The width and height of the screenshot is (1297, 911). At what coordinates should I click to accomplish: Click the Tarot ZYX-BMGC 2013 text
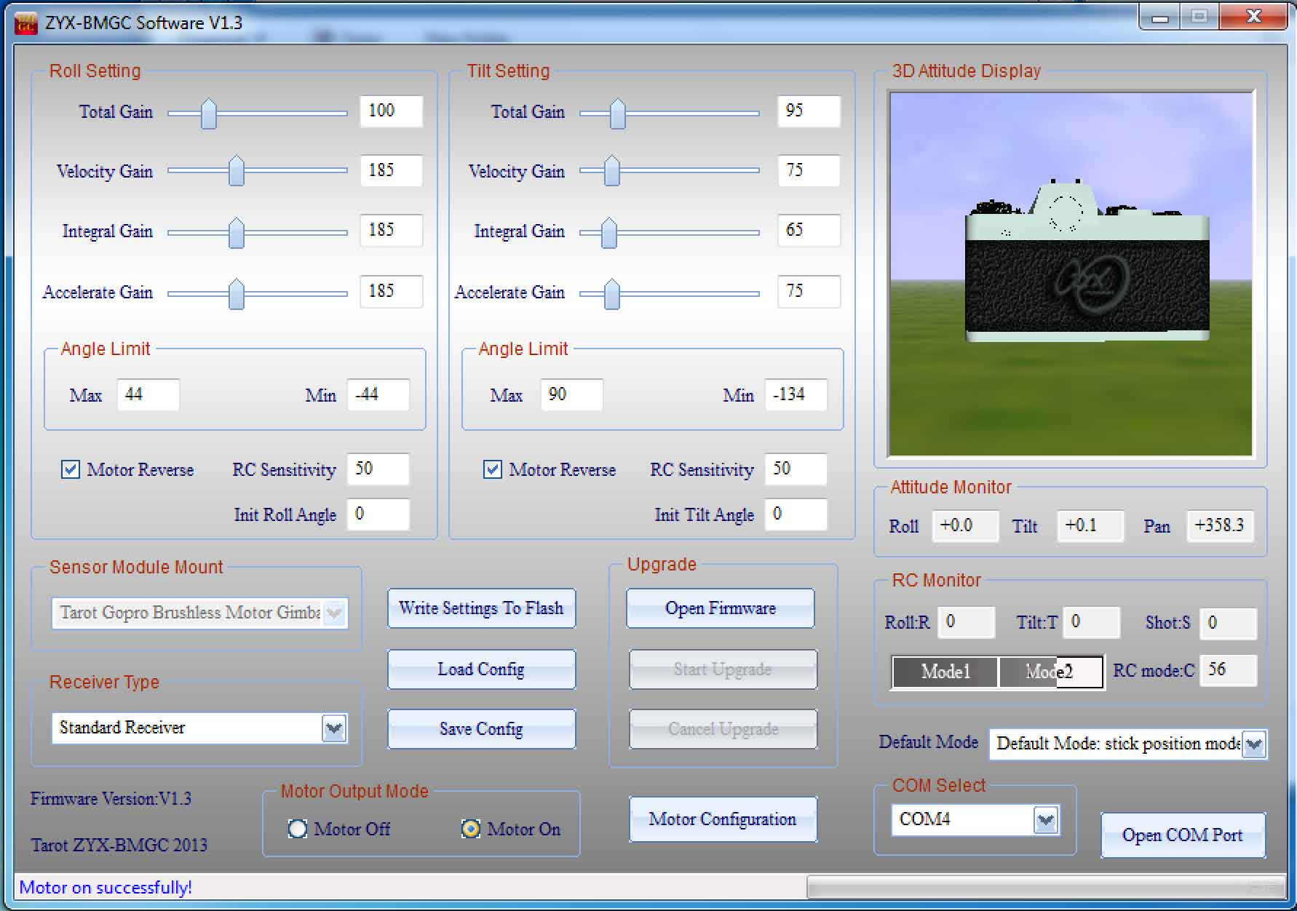119,845
